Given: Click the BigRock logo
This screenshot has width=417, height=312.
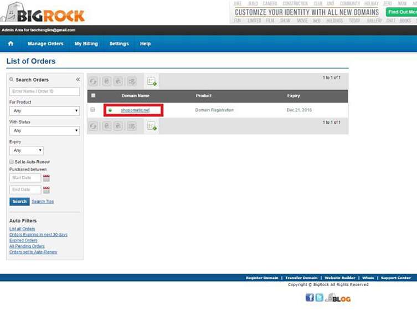Looking at the screenshot, I should click(43, 13).
